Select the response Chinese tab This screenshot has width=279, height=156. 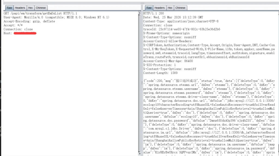click(180, 8)
